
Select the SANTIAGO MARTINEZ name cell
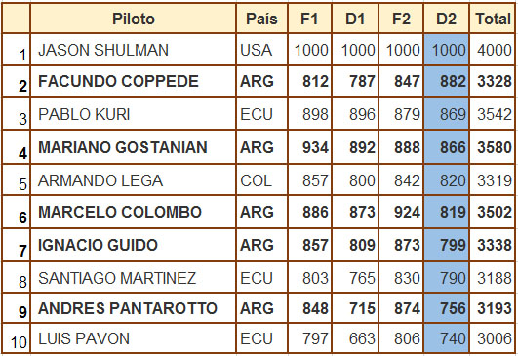point(133,277)
